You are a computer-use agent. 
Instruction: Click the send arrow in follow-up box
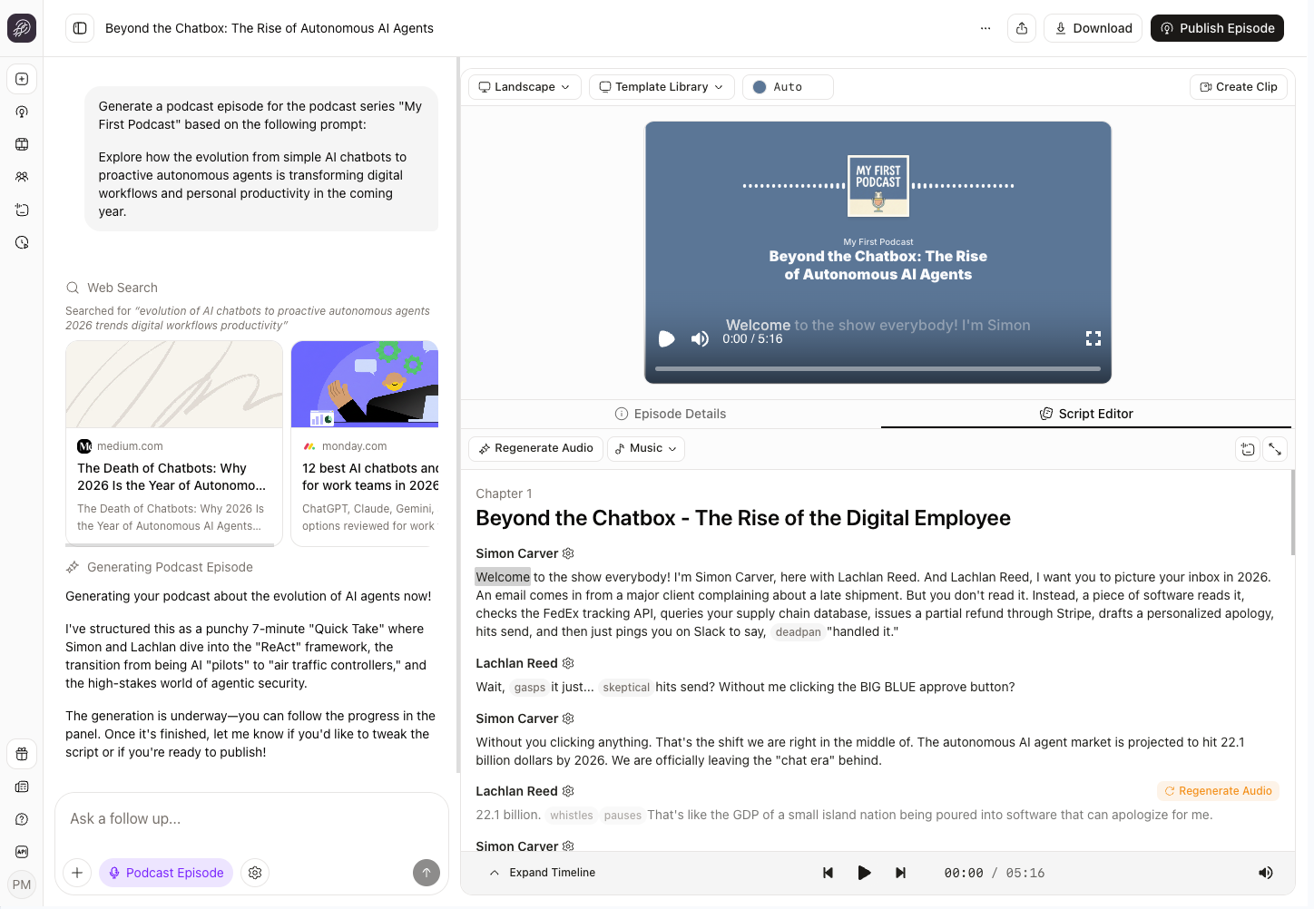click(427, 873)
